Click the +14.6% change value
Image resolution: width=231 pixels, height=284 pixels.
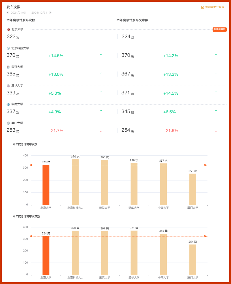coord(56,56)
